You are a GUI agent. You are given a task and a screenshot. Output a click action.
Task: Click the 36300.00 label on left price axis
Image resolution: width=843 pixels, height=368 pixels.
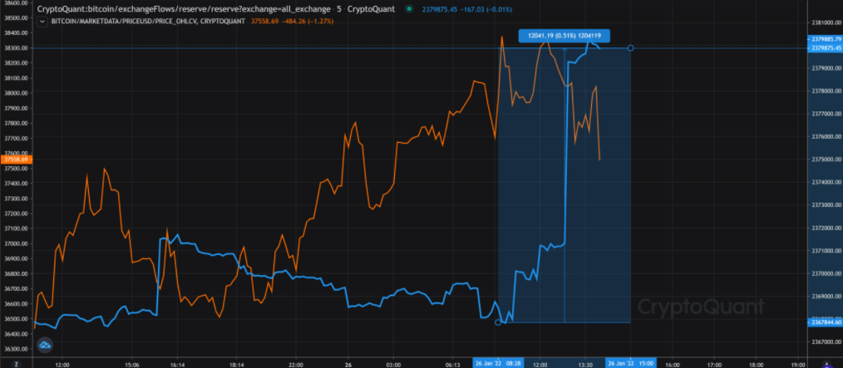(x=17, y=349)
